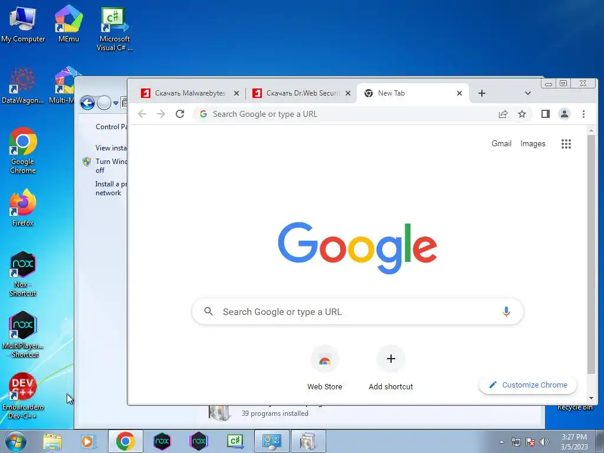This screenshot has height=453, width=604.
Task: Open DataWagon desktop shortcut
Action: [x=23, y=86]
